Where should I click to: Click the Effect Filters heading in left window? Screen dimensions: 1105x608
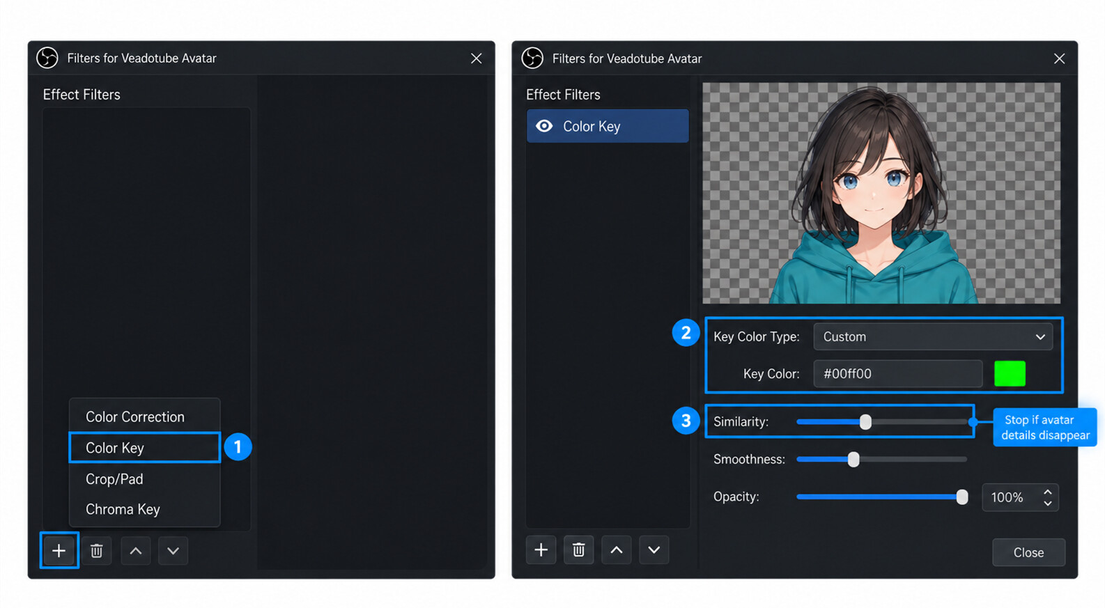point(82,95)
